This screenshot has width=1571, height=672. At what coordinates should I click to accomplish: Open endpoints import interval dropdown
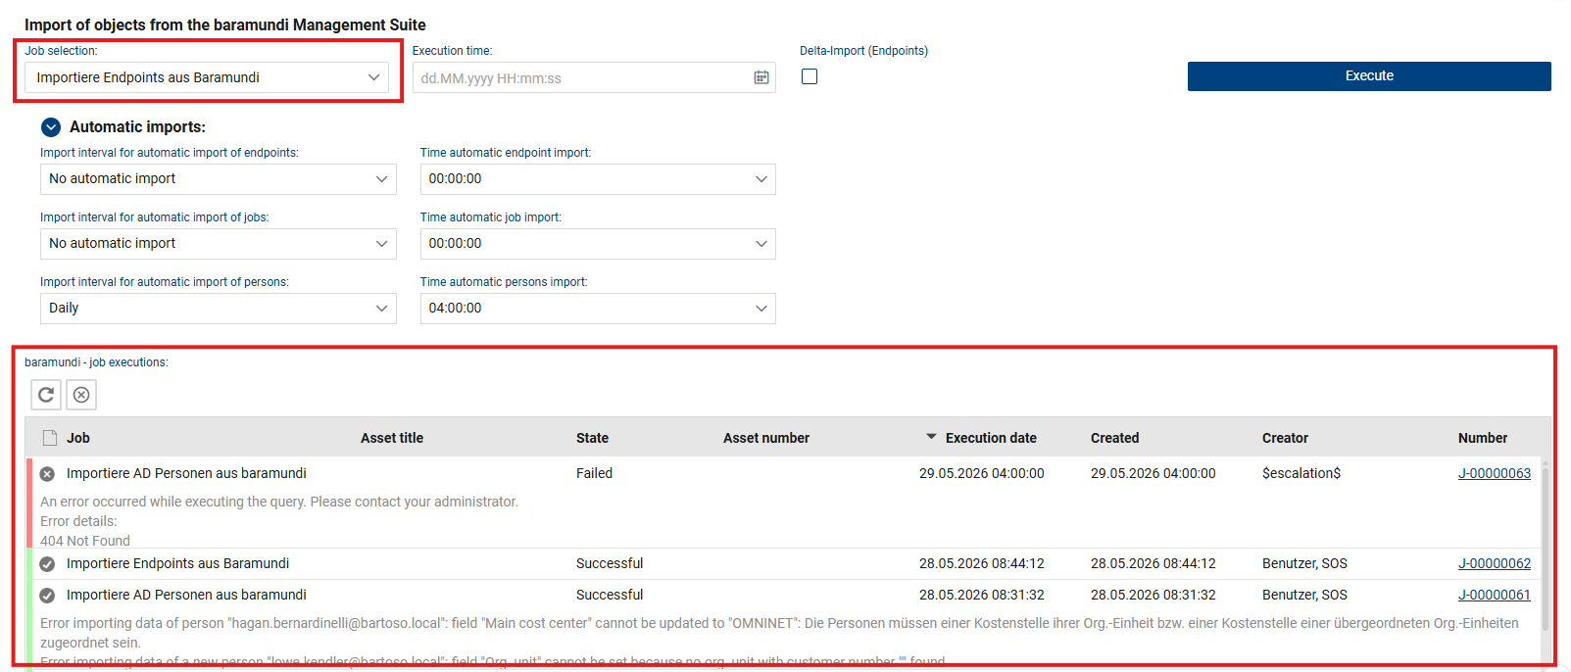pos(218,179)
